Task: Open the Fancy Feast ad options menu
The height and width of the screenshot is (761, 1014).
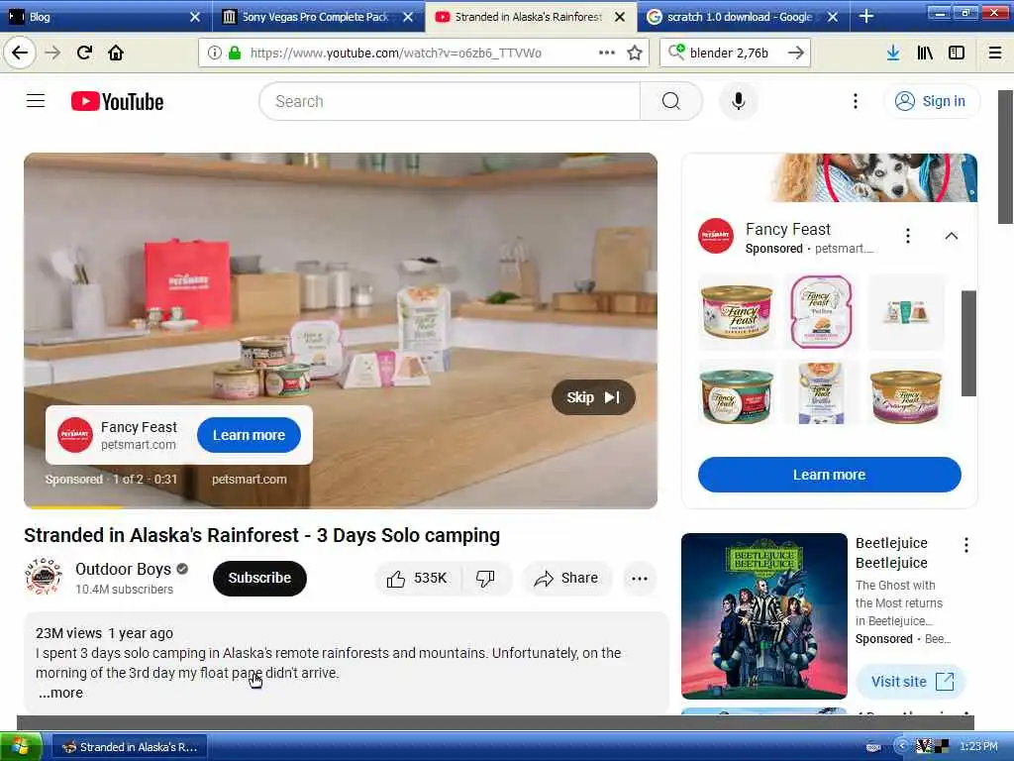Action: (908, 236)
